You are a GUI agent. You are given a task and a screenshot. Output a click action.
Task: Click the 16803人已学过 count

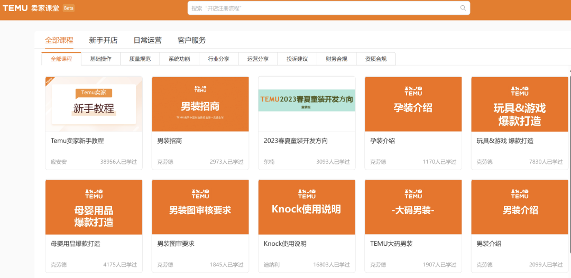331,265
